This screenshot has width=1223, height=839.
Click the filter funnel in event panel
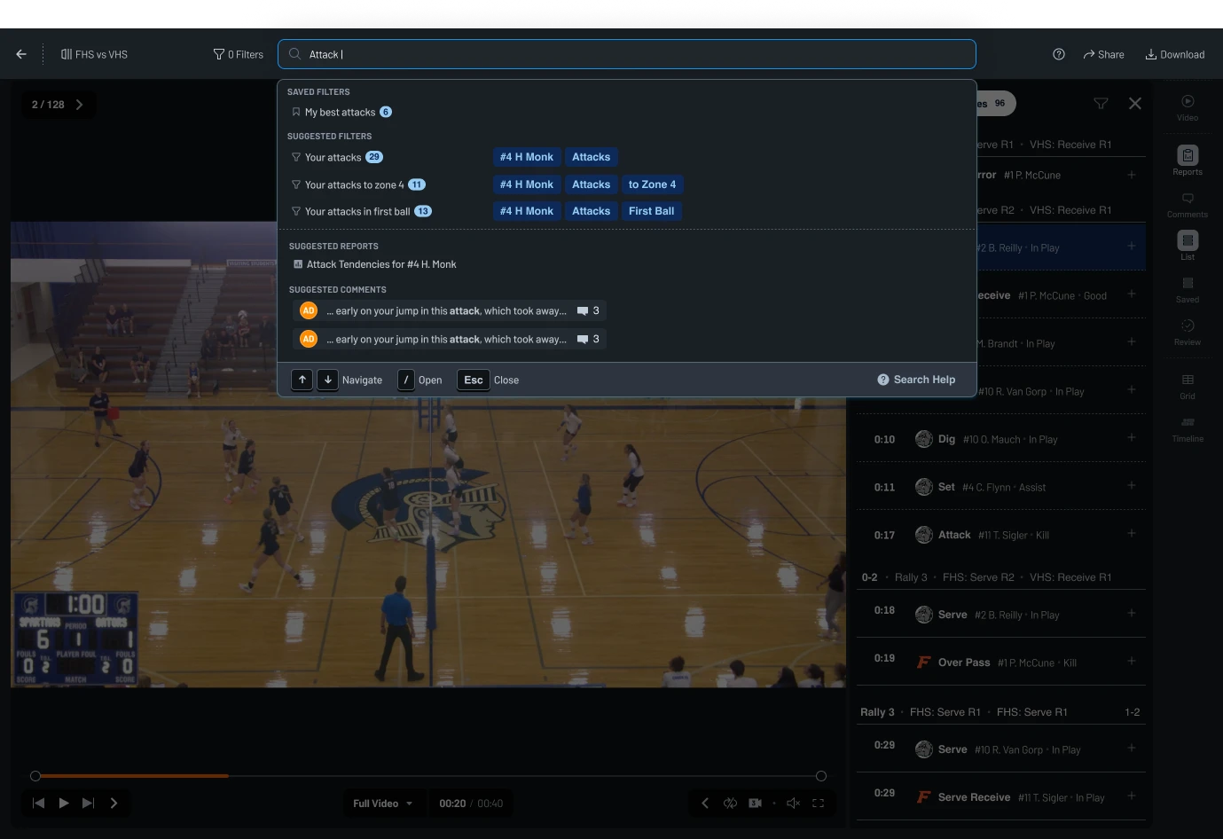(x=1101, y=104)
